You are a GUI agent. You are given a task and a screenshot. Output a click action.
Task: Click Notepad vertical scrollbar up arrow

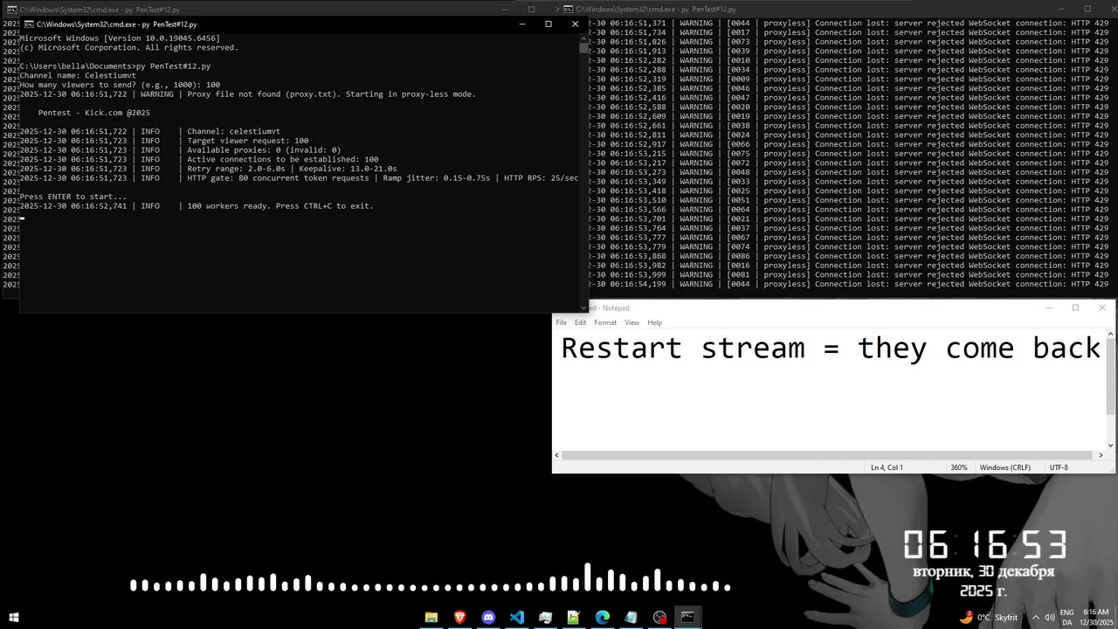(1110, 334)
